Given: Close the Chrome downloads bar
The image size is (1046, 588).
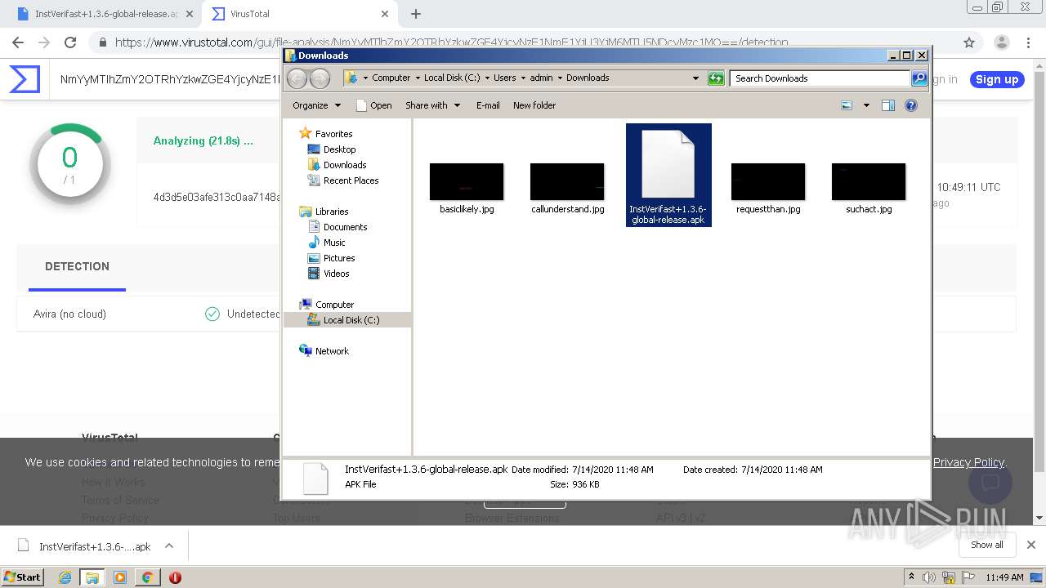Looking at the screenshot, I should [1030, 545].
